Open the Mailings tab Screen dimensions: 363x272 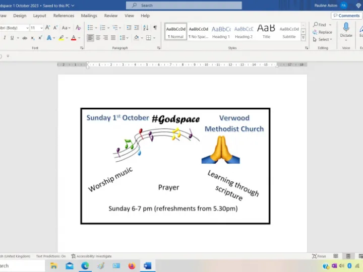point(89,16)
